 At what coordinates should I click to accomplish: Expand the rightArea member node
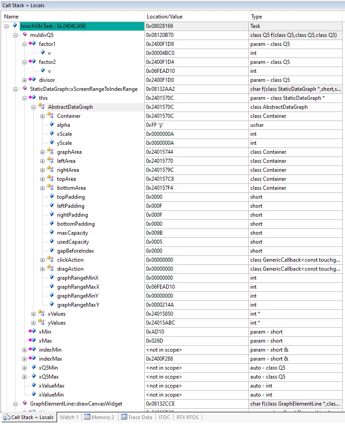[x=42, y=170]
